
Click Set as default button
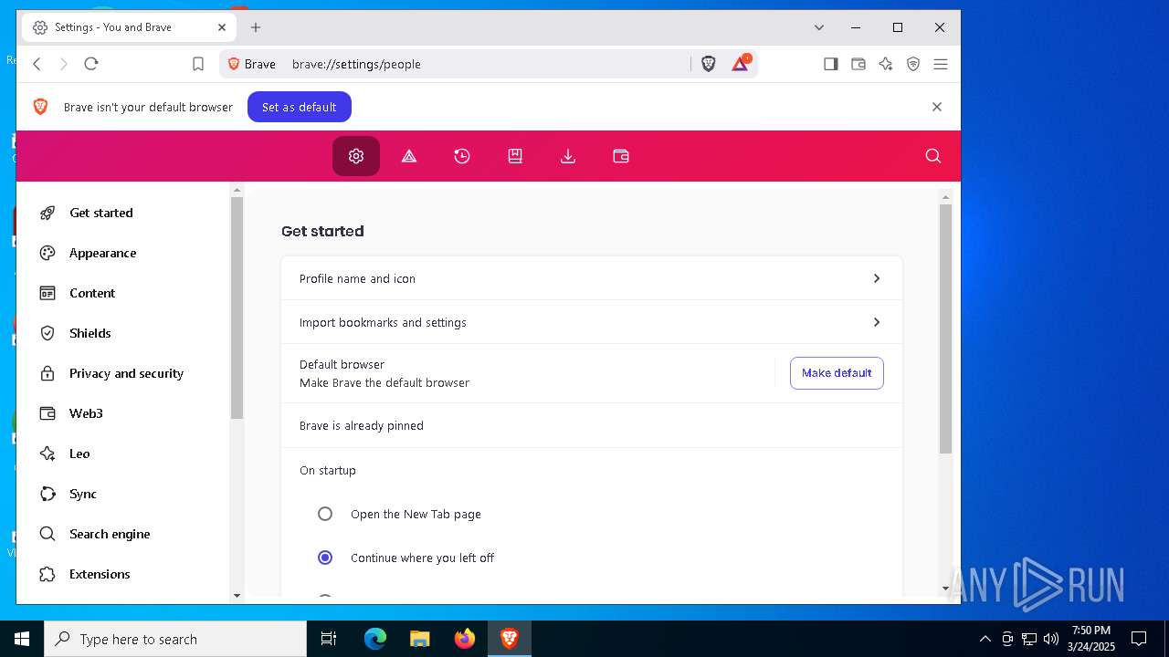coord(300,107)
